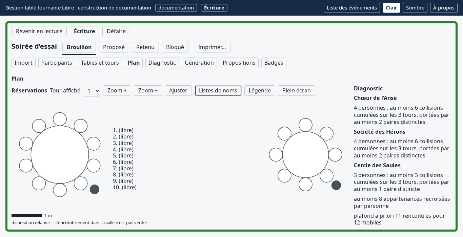Switch to the Diagnostic tab
Viewport: 463px width, 237px height.
click(162, 63)
